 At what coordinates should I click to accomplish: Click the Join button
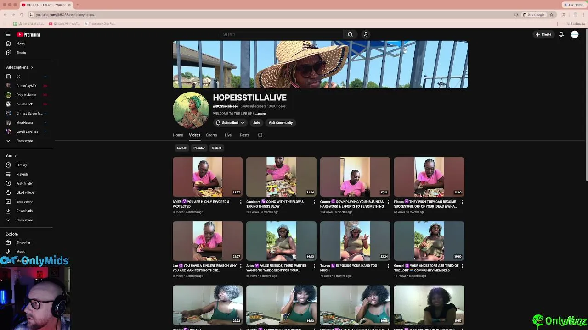click(x=256, y=123)
